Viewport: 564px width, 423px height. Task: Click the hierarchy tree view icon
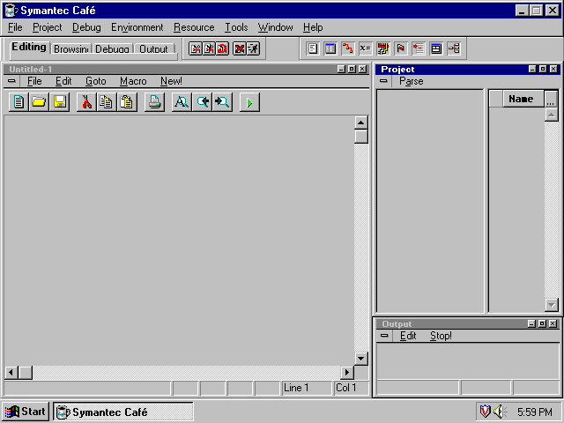(x=454, y=48)
